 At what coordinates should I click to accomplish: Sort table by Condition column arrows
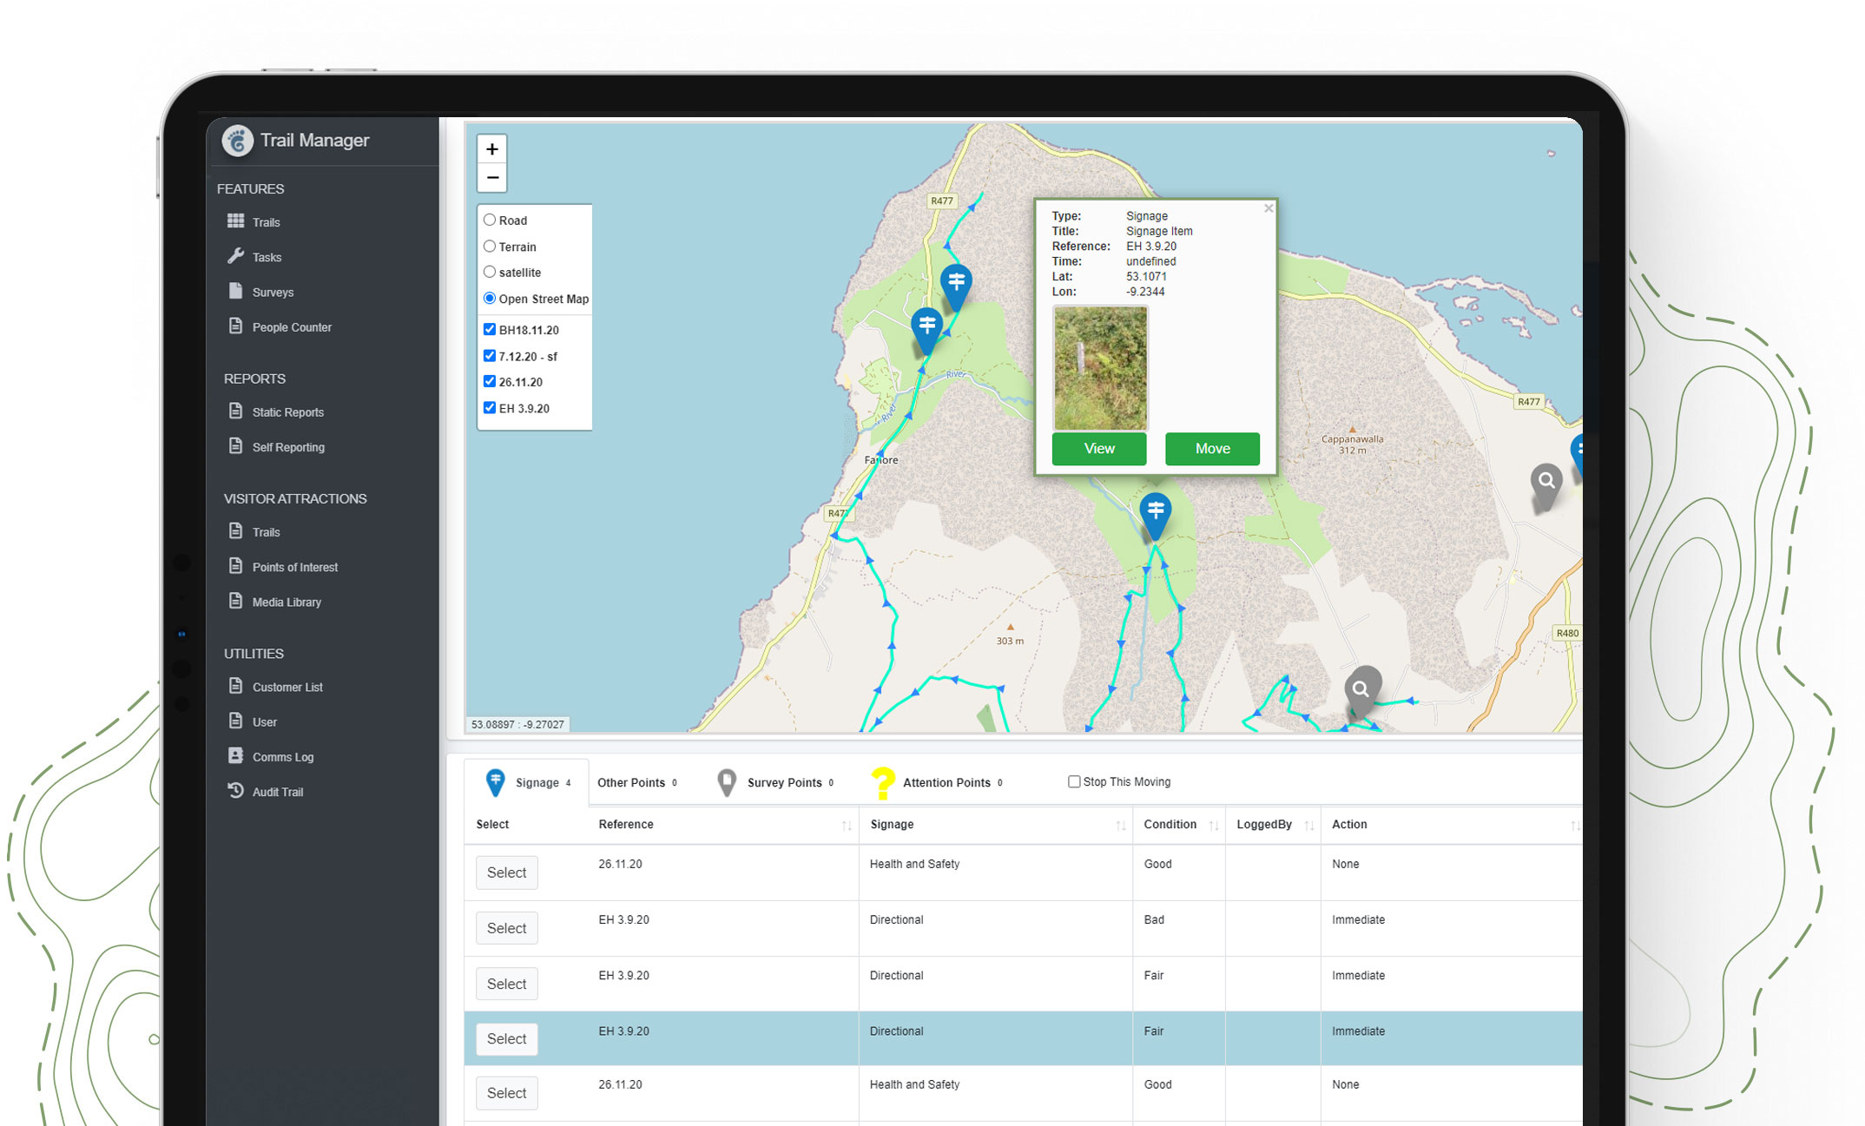[1214, 825]
